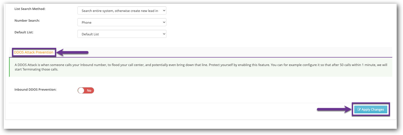
Task: Click the purple arrow beside DDOS Attack Prevention
Action: (73, 52)
